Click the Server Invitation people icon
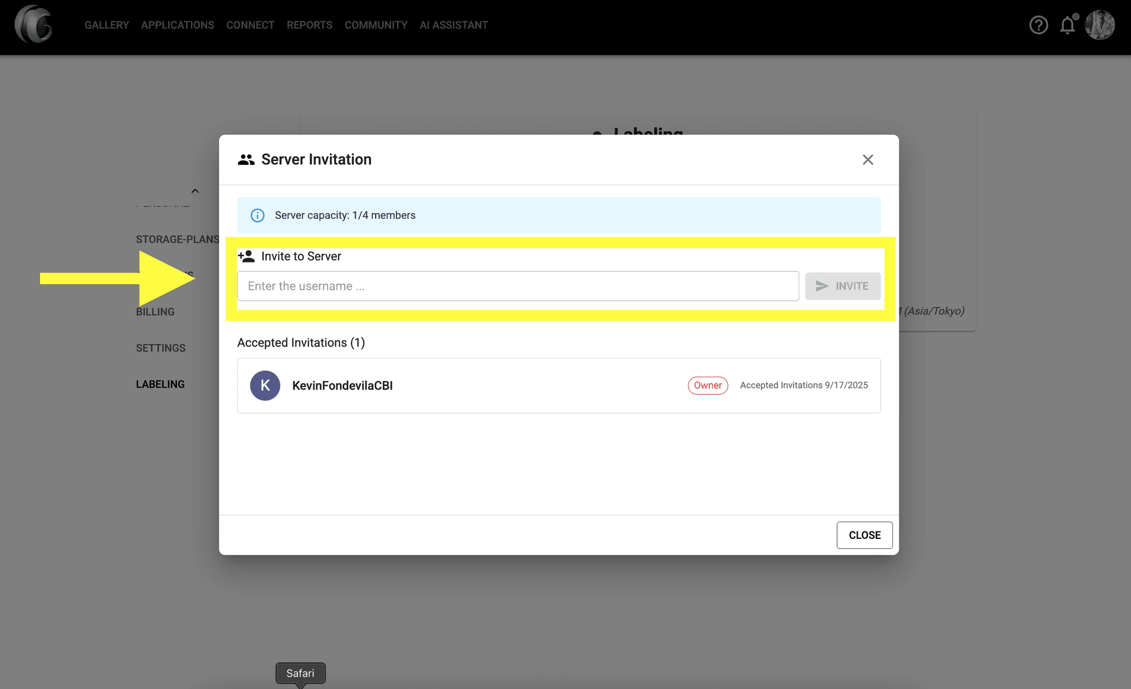Image resolution: width=1131 pixels, height=689 pixels. [x=246, y=159]
